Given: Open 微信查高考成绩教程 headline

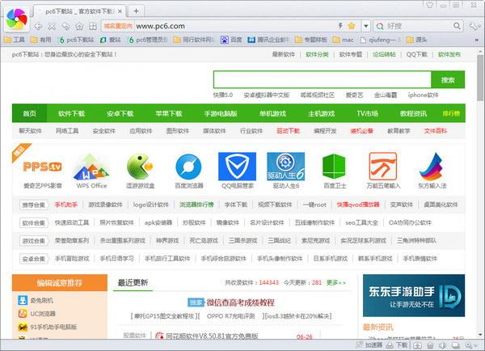Looking at the screenshot, I should (x=240, y=302).
